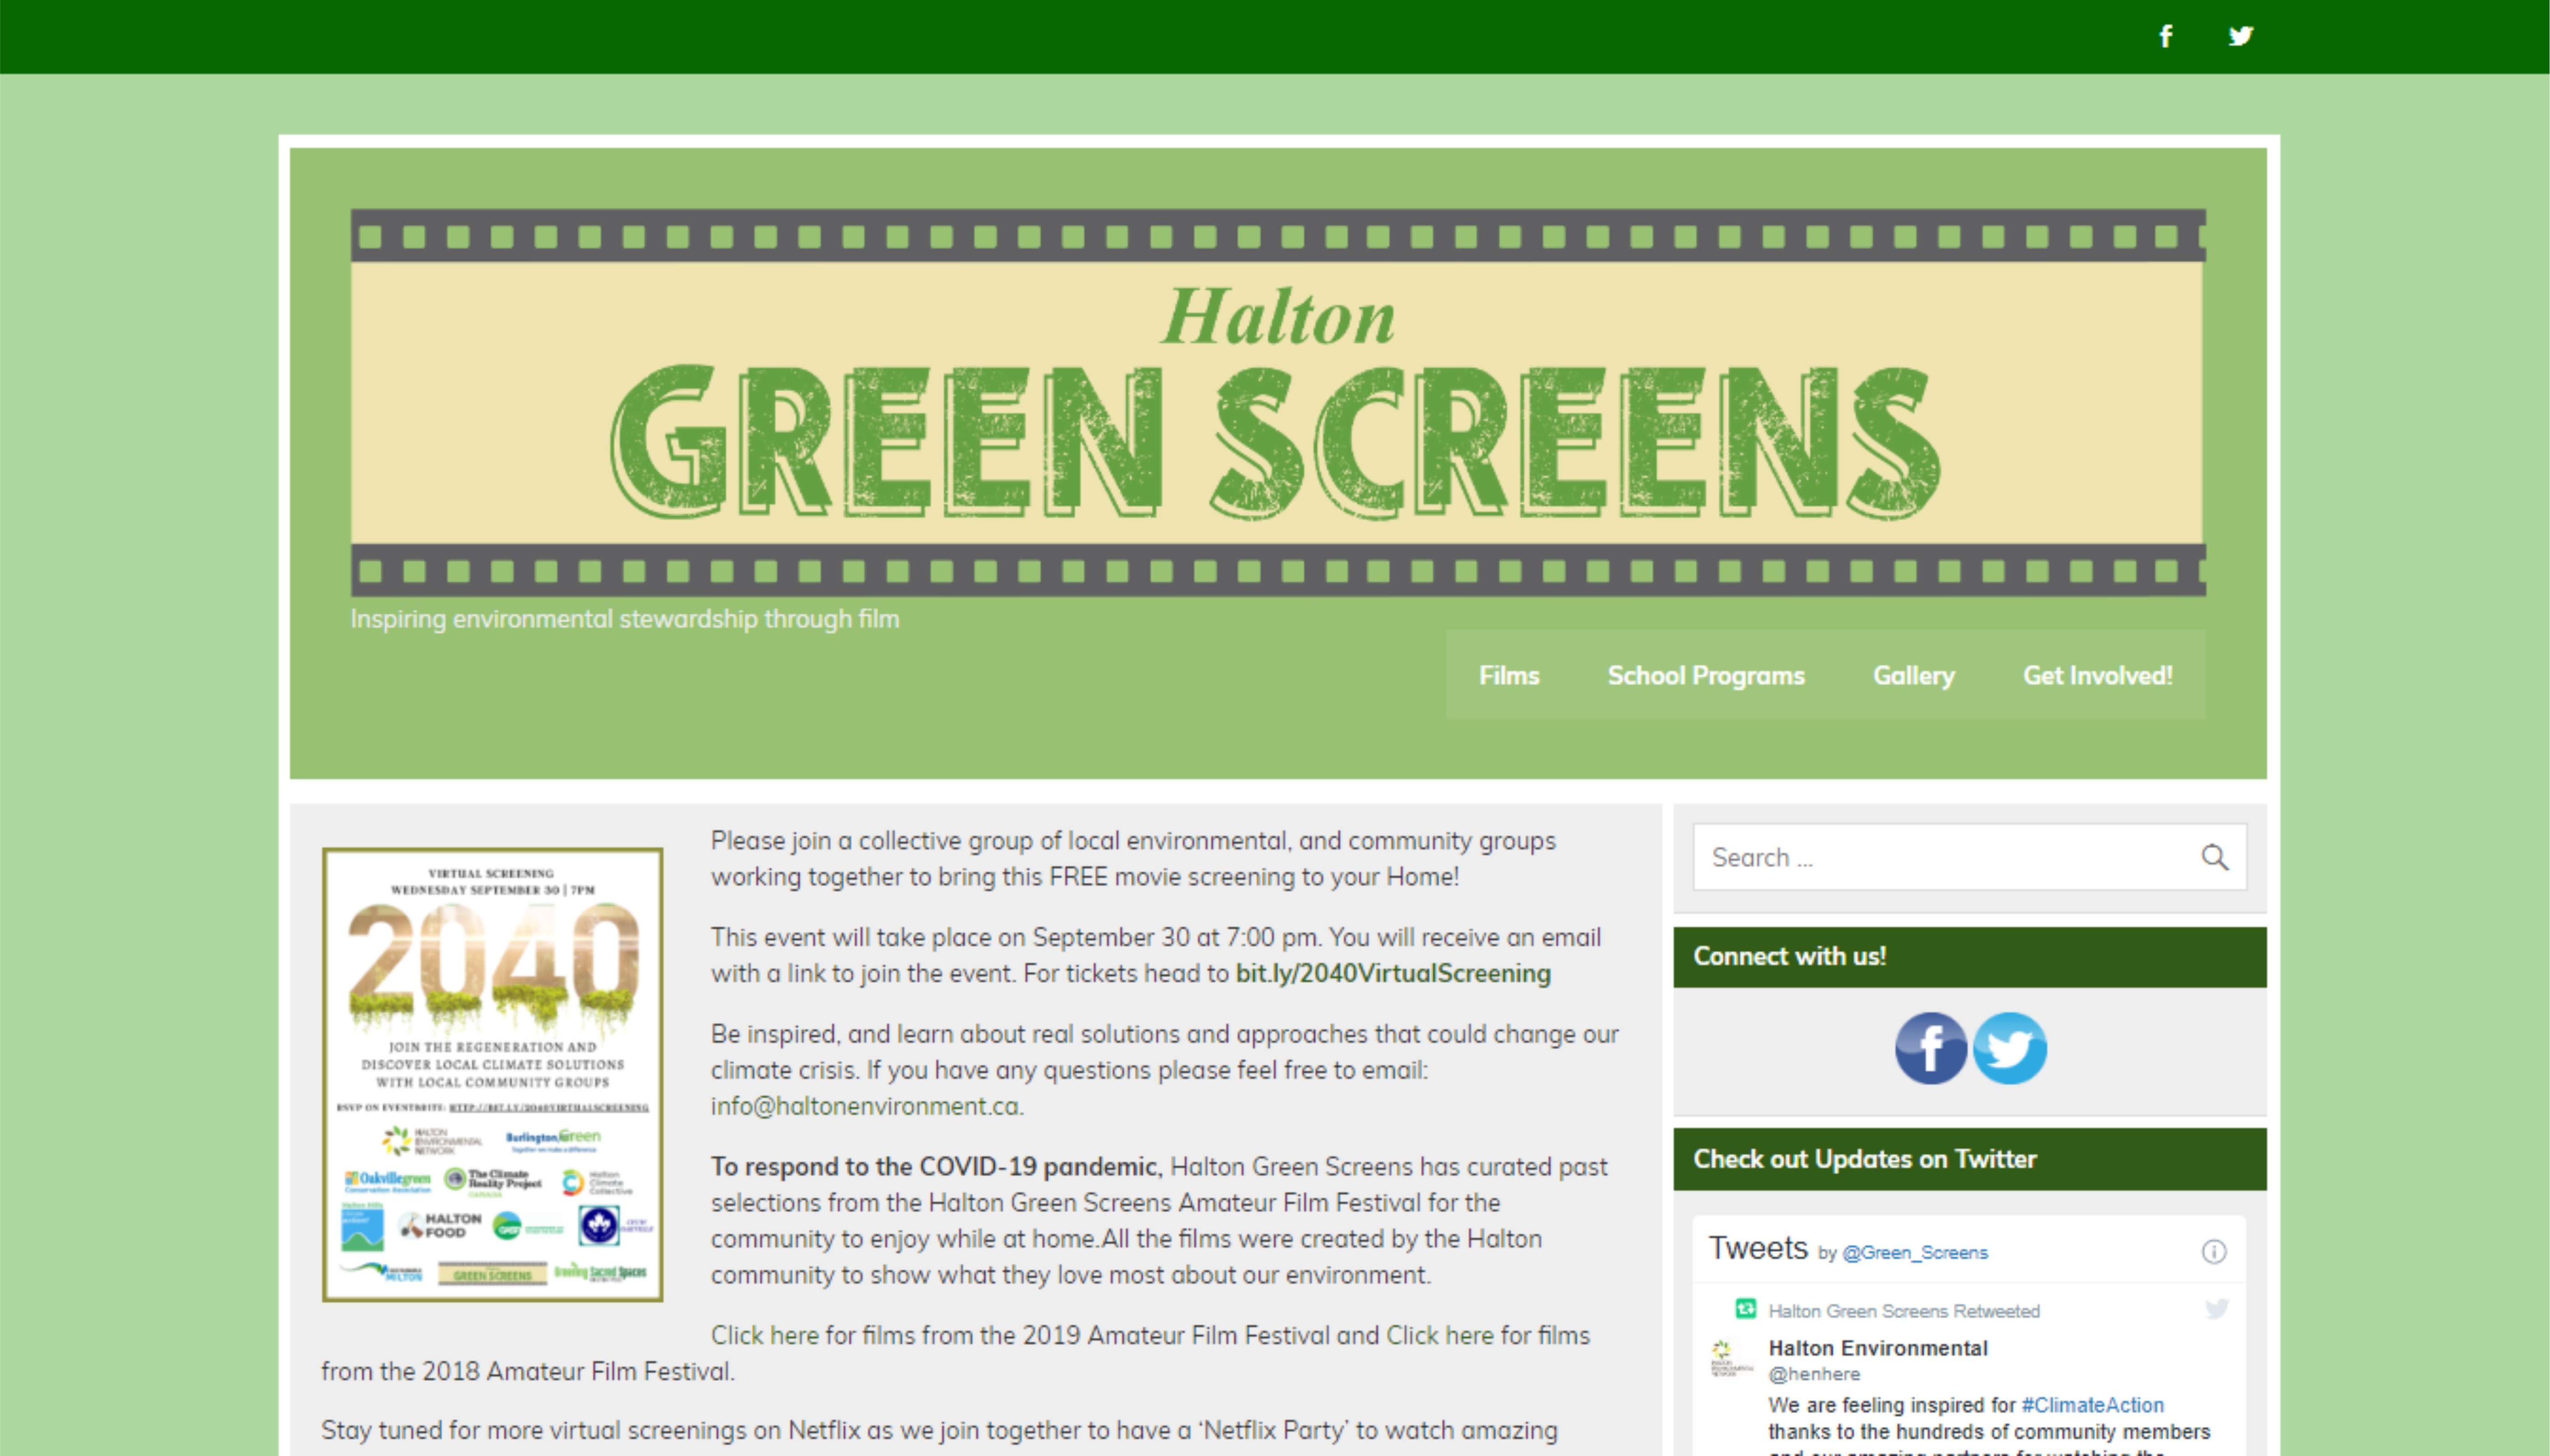Click the Connect with us! heading
2550x1456 pixels.
[x=1789, y=956]
